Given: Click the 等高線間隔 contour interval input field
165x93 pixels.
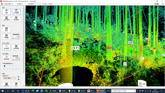Looking at the screenshot, I should pos(16,37).
